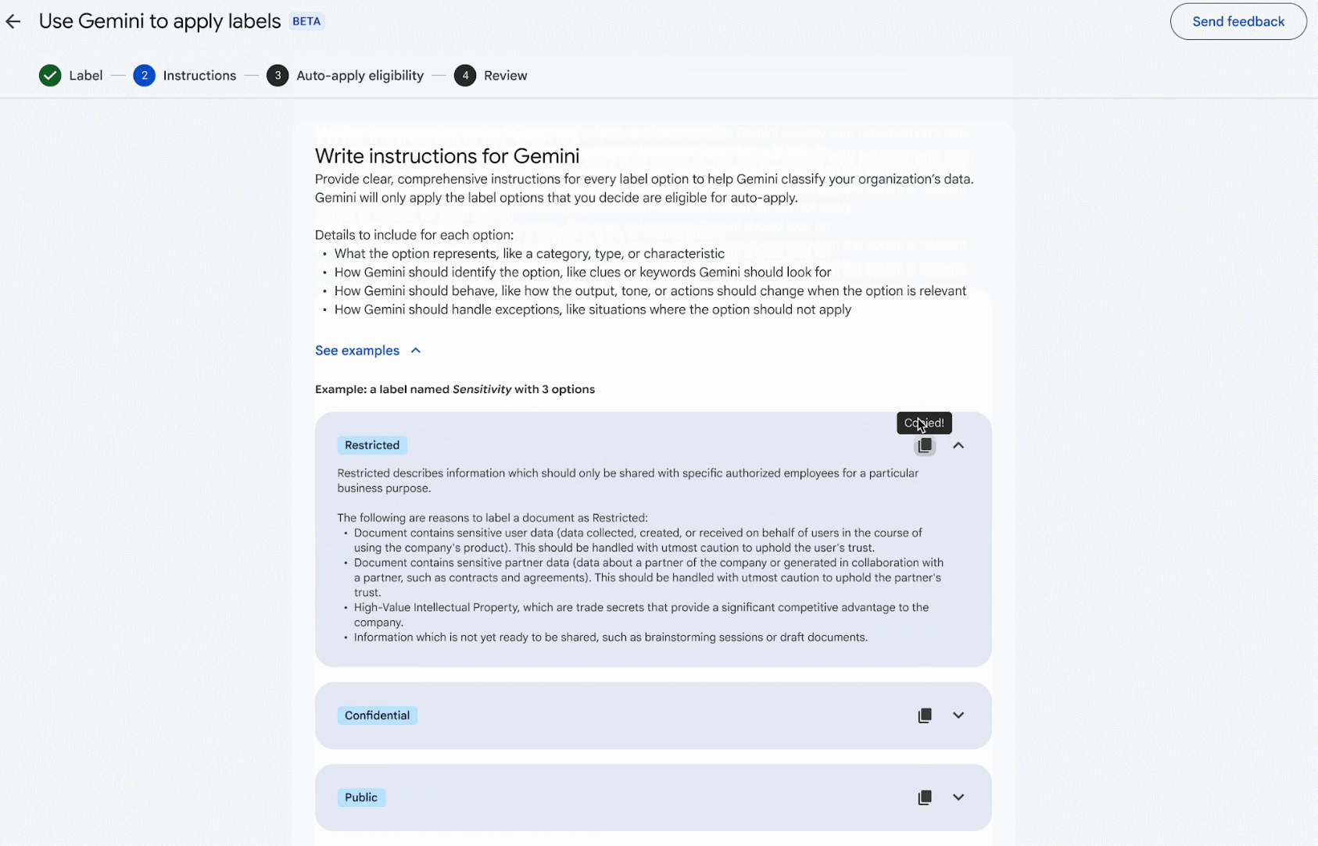Copy the Restricted example instructions
This screenshot has height=846, width=1318.
point(925,446)
